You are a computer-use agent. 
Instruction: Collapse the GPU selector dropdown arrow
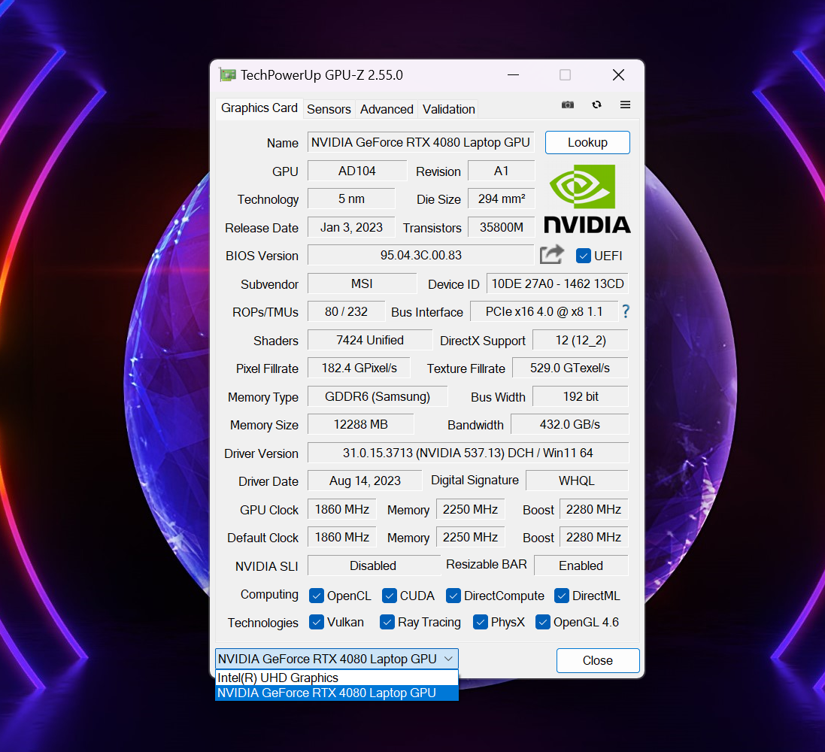pyautogui.click(x=448, y=659)
